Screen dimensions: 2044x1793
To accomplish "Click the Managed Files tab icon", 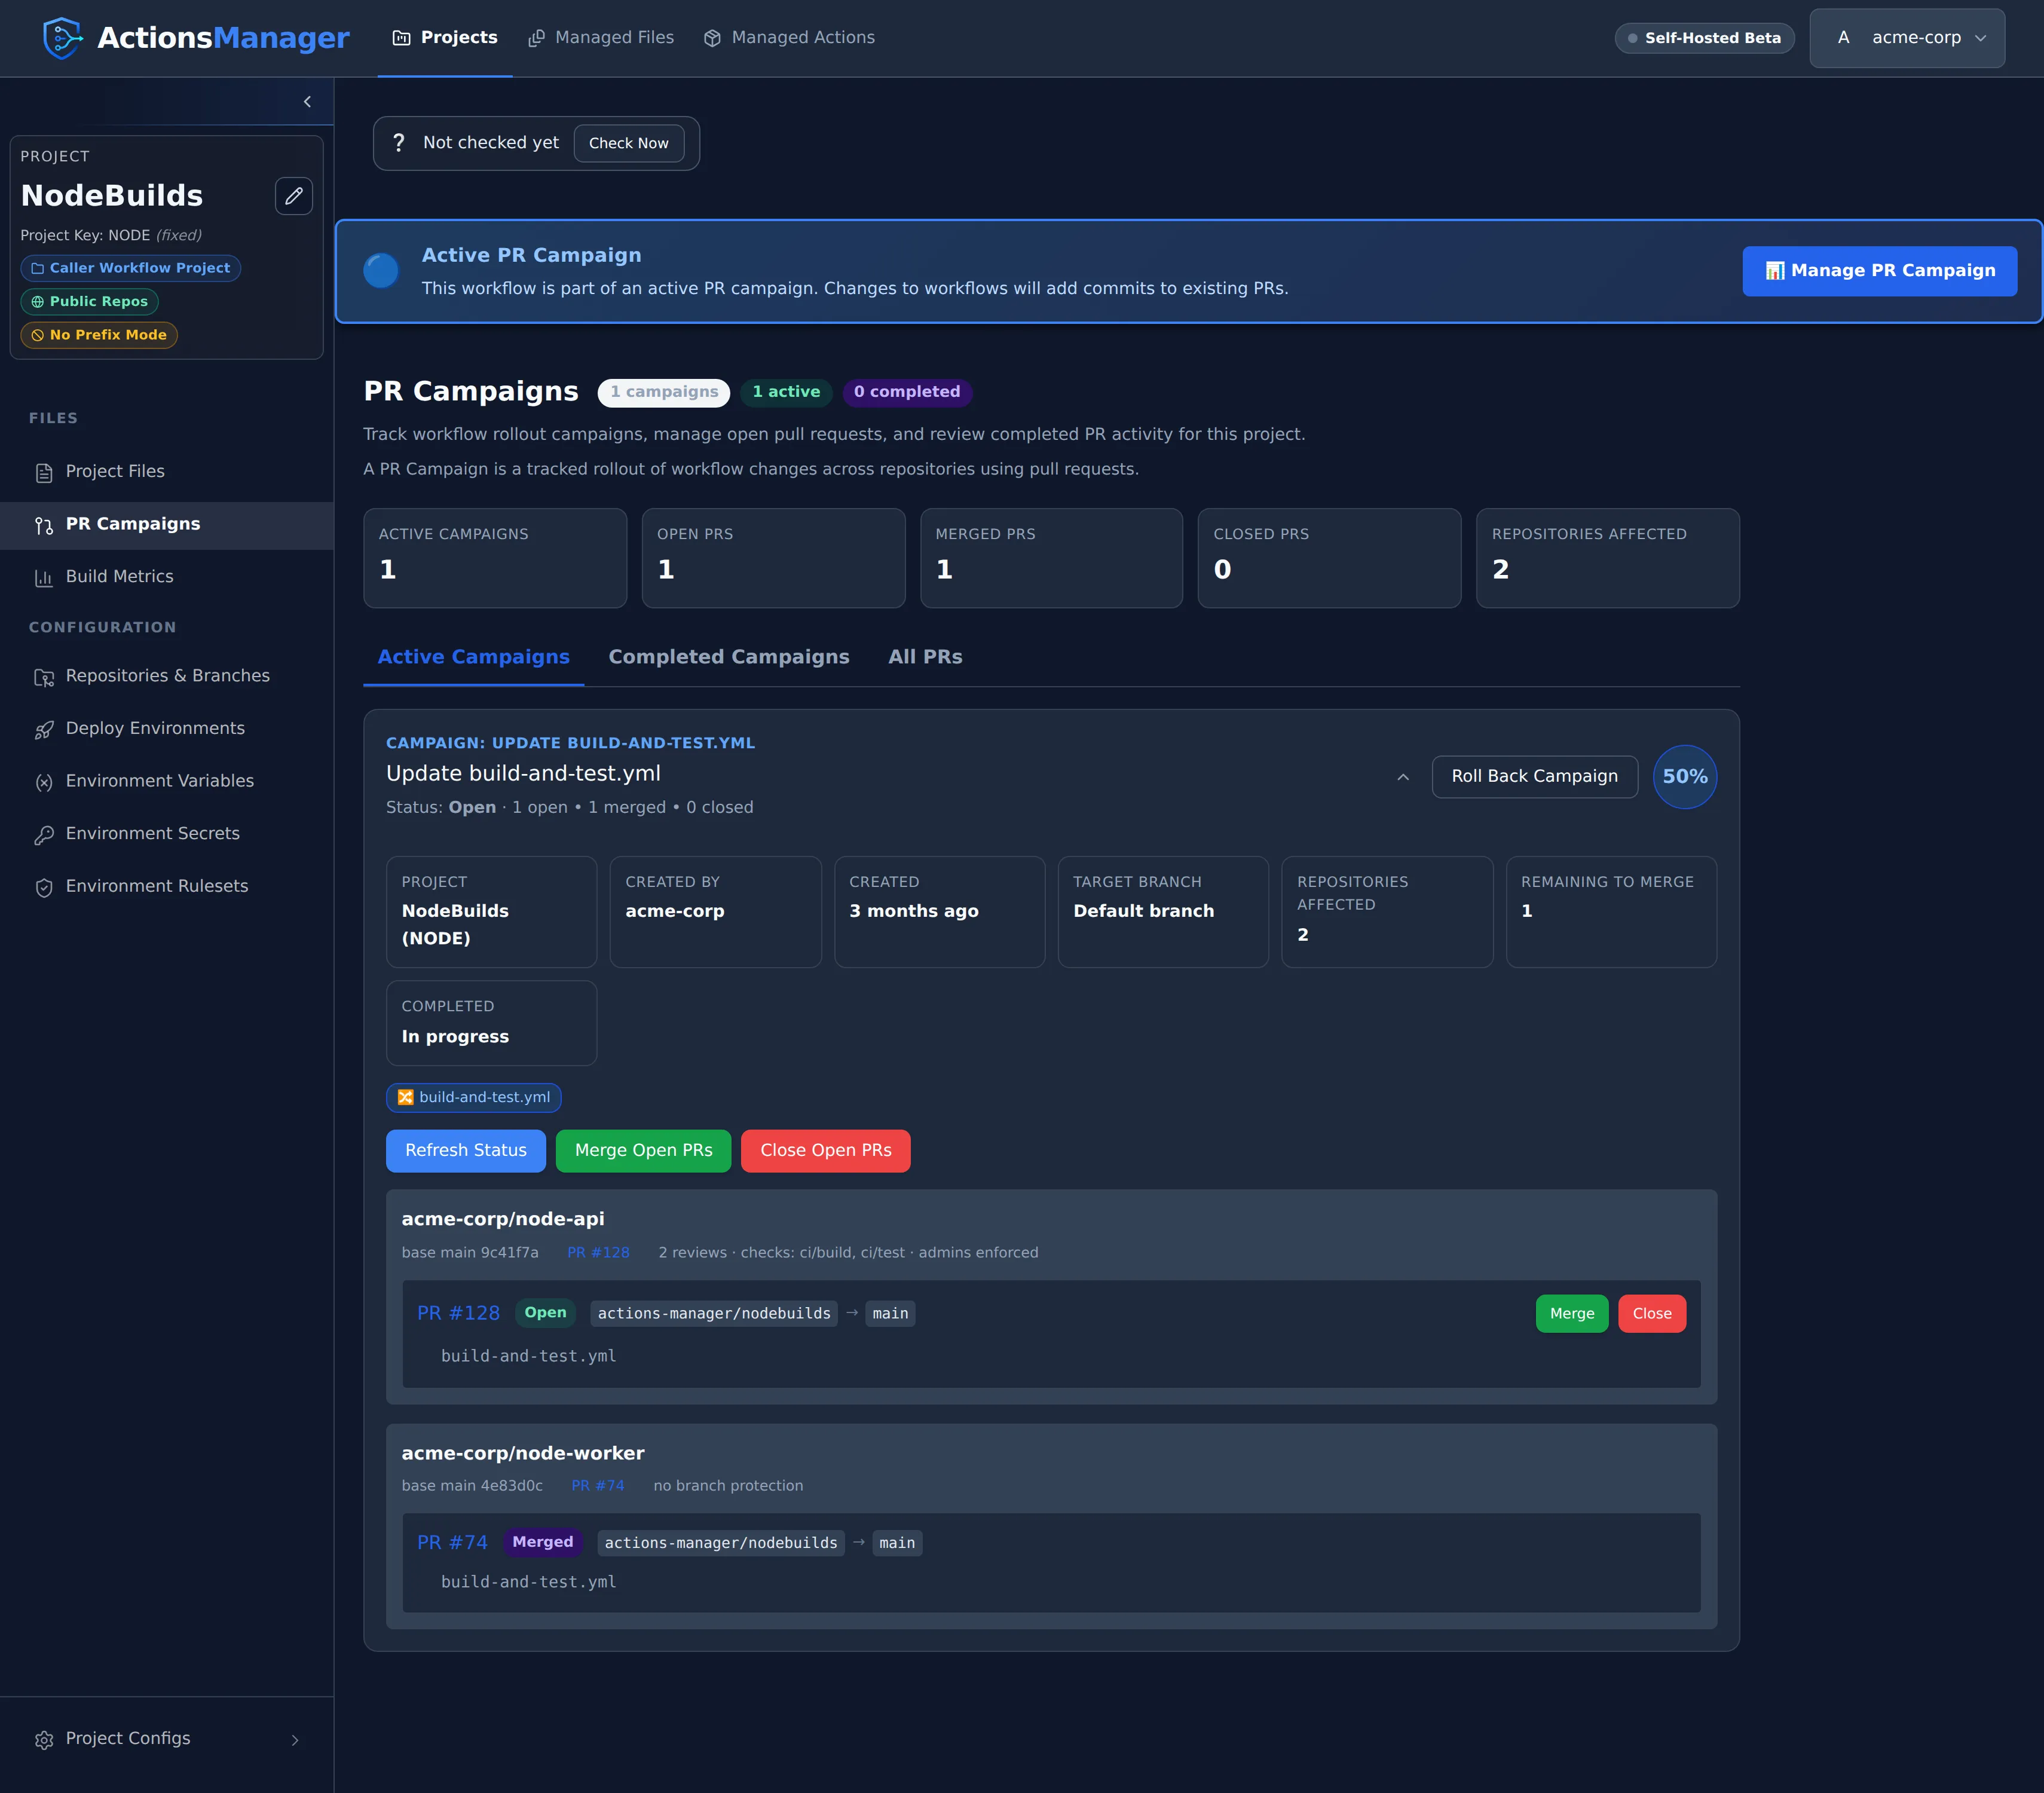I will click(x=536, y=38).
